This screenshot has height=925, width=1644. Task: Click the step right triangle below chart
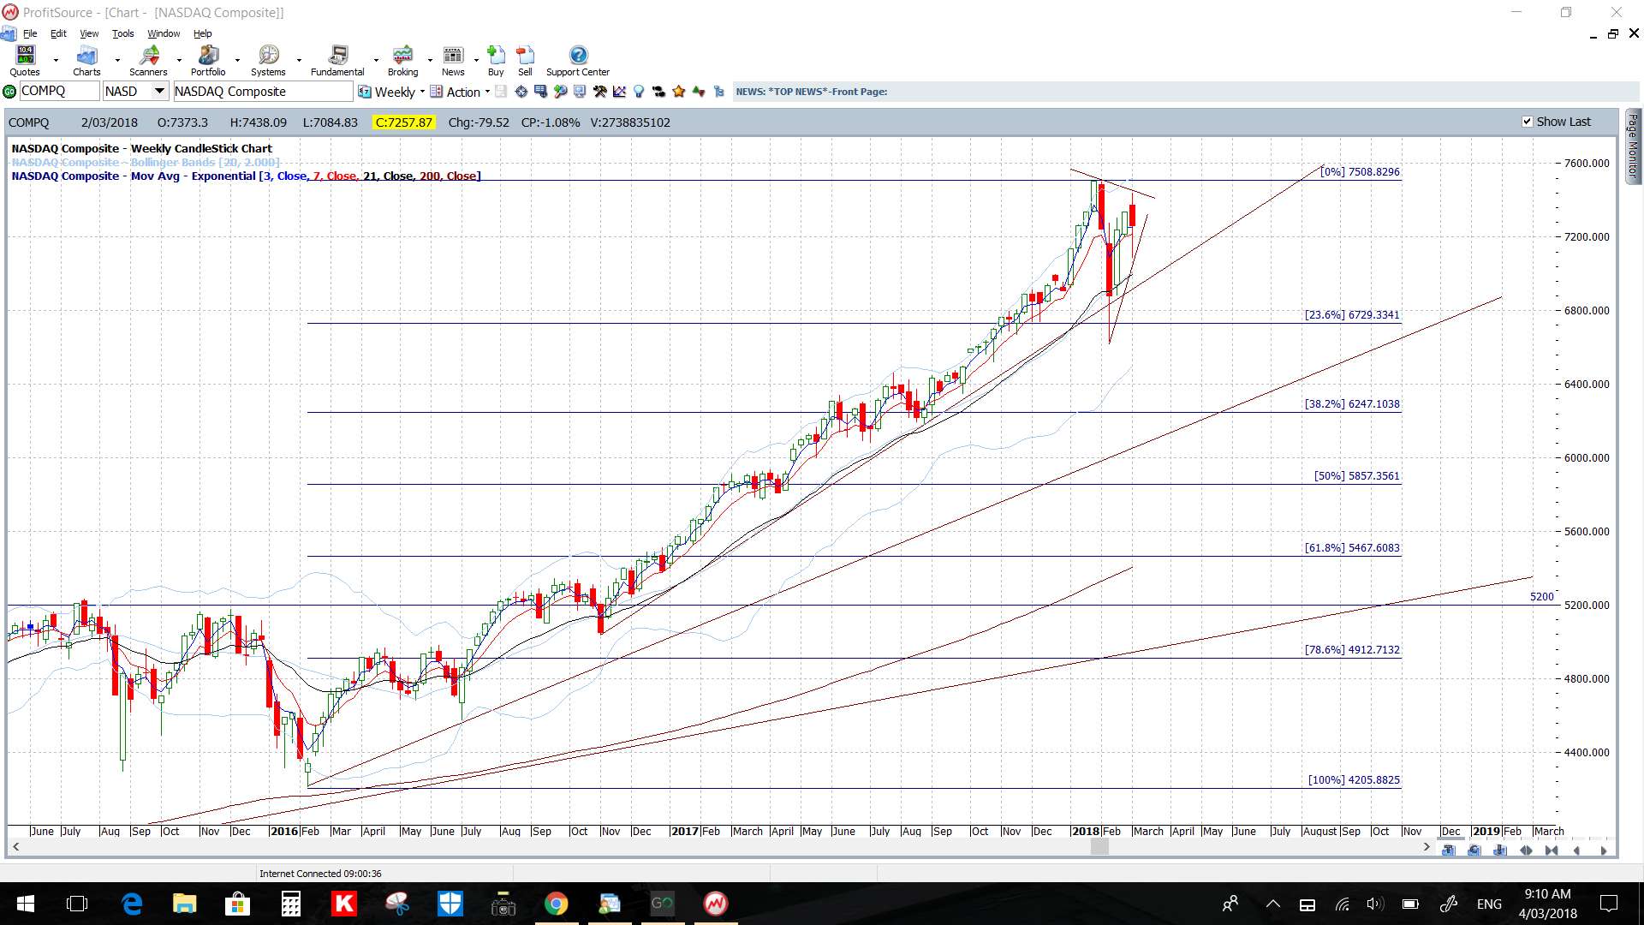click(1604, 850)
